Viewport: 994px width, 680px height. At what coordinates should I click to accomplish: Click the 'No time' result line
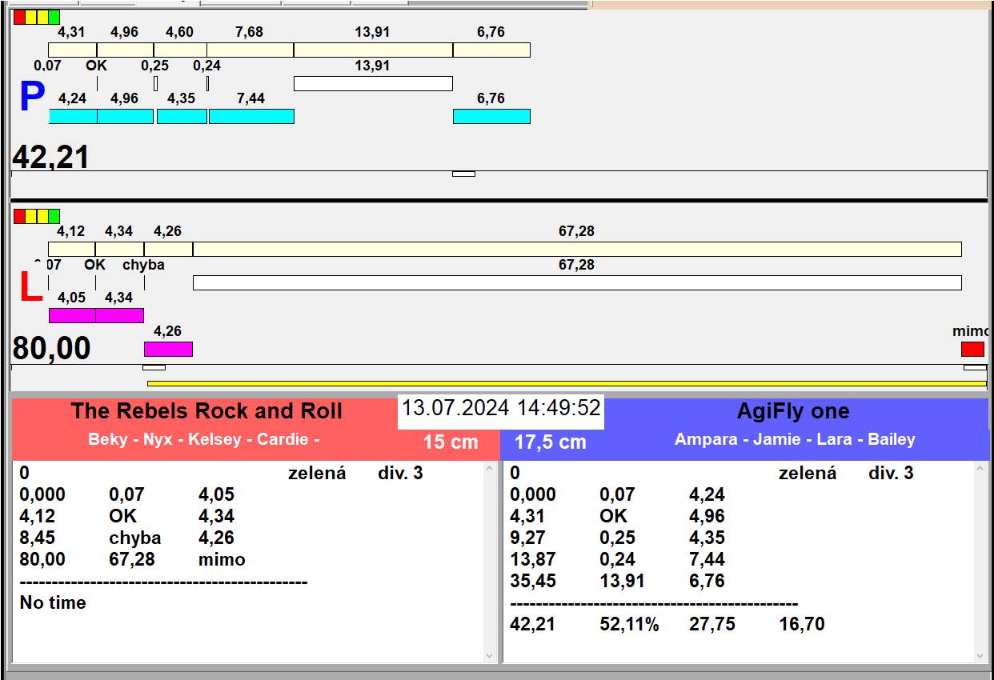point(53,602)
